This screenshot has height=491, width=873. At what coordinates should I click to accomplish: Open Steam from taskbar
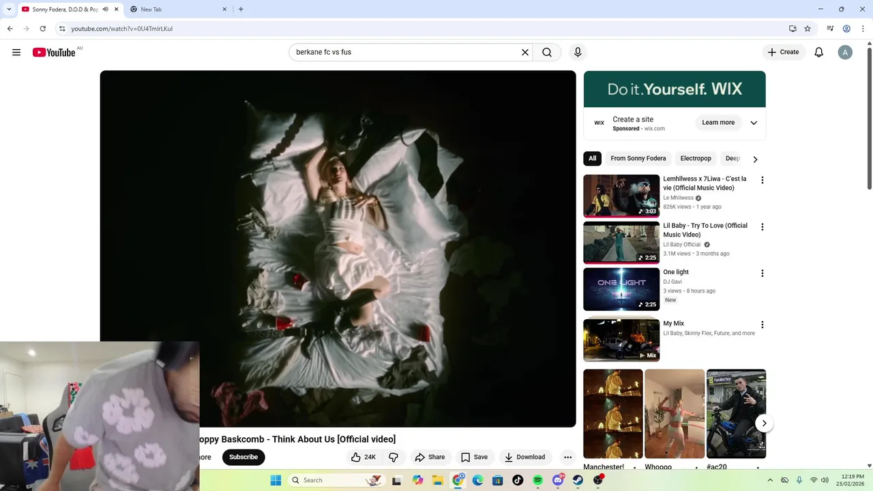(x=578, y=480)
